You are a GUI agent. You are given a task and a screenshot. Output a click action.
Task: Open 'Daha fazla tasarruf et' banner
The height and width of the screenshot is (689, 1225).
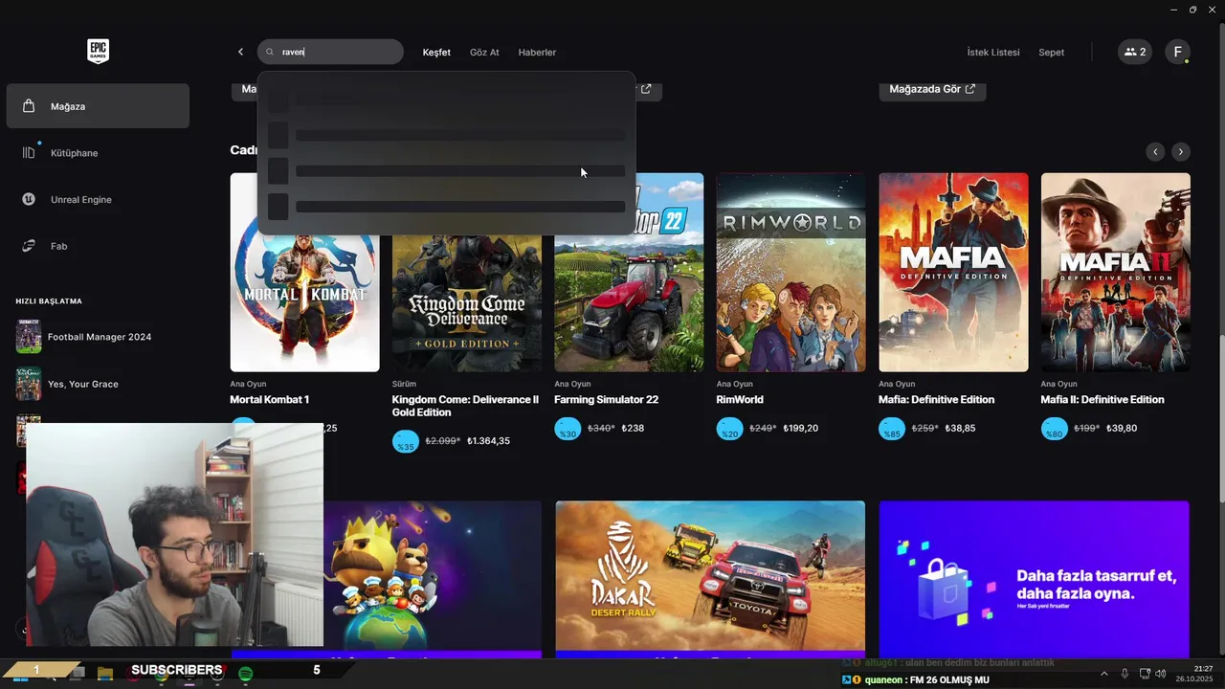[x=1034, y=579]
